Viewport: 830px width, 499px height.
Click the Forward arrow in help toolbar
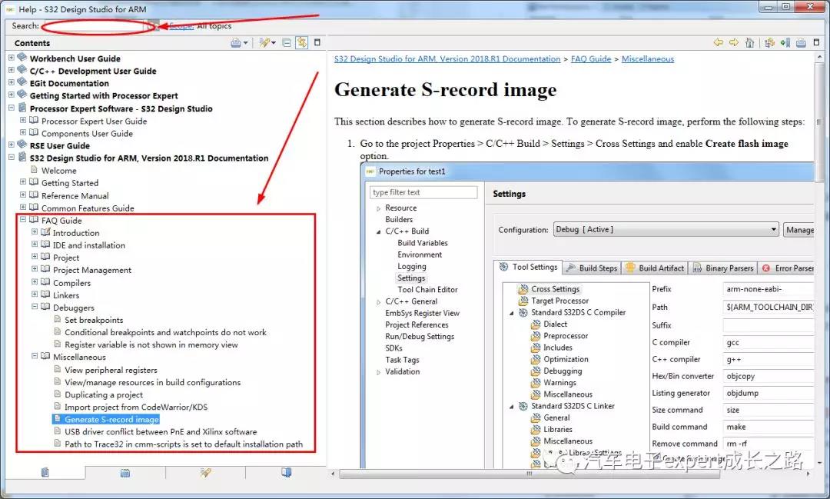734,43
